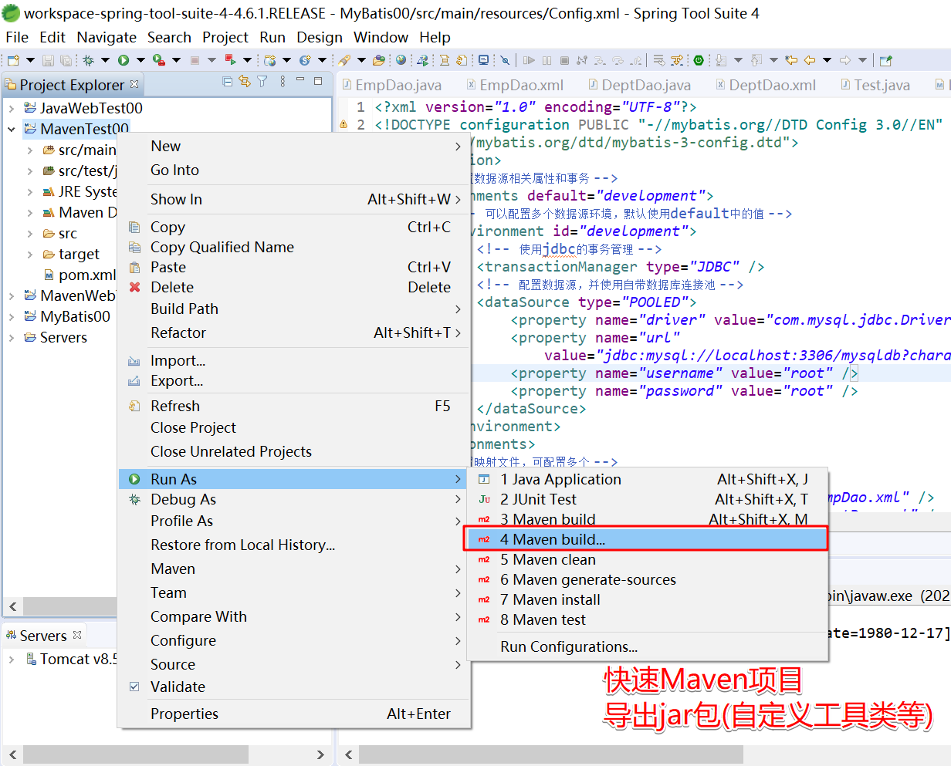Open dropdown arrow next to New toolbar icon

31,60
